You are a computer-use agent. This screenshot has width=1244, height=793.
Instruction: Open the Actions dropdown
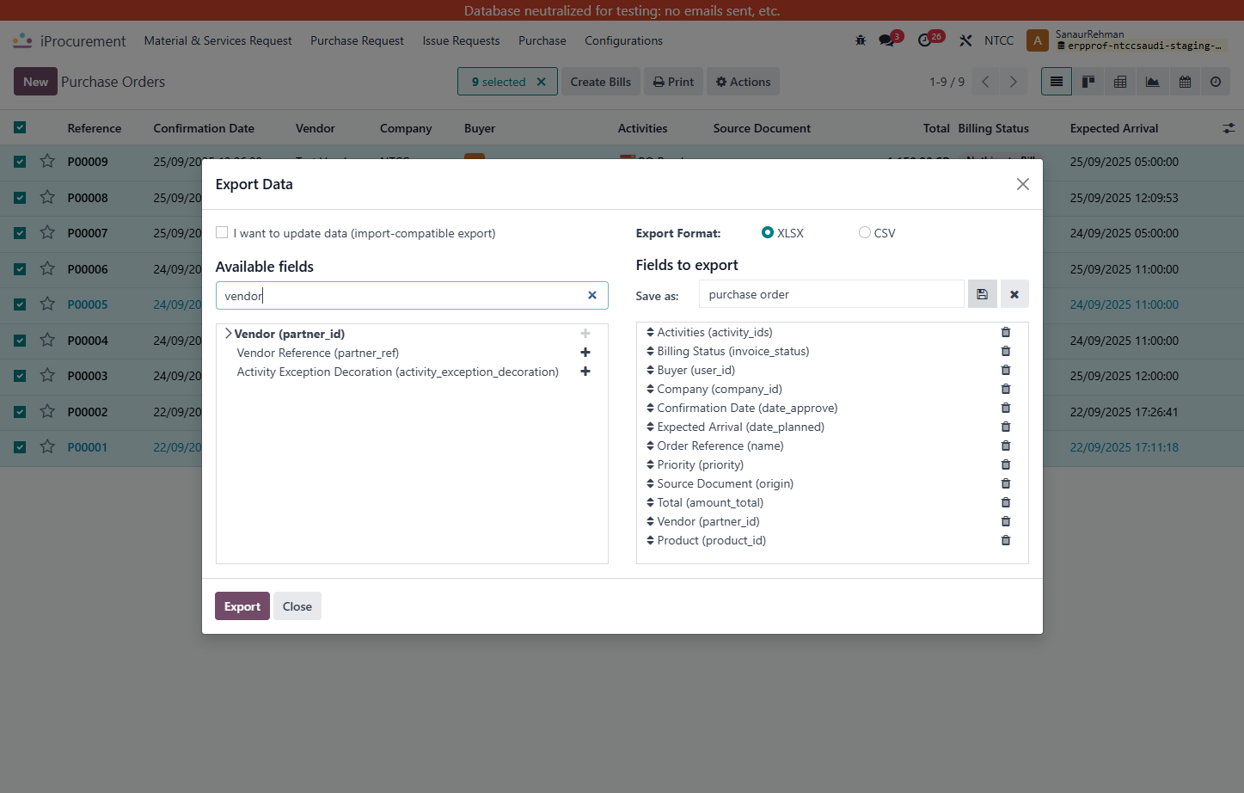[744, 82]
